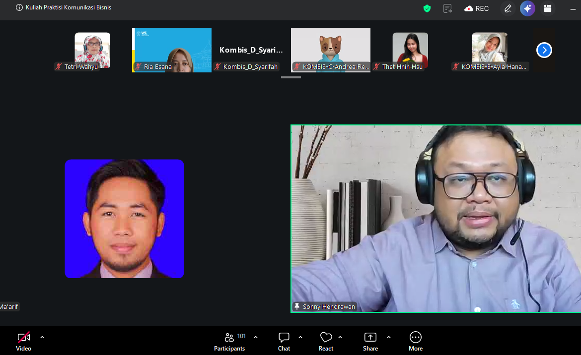Image resolution: width=581 pixels, height=355 pixels.
Task: Click the muted mic icon on Kombis_D_Syarifah label
Action: point(218,66)
